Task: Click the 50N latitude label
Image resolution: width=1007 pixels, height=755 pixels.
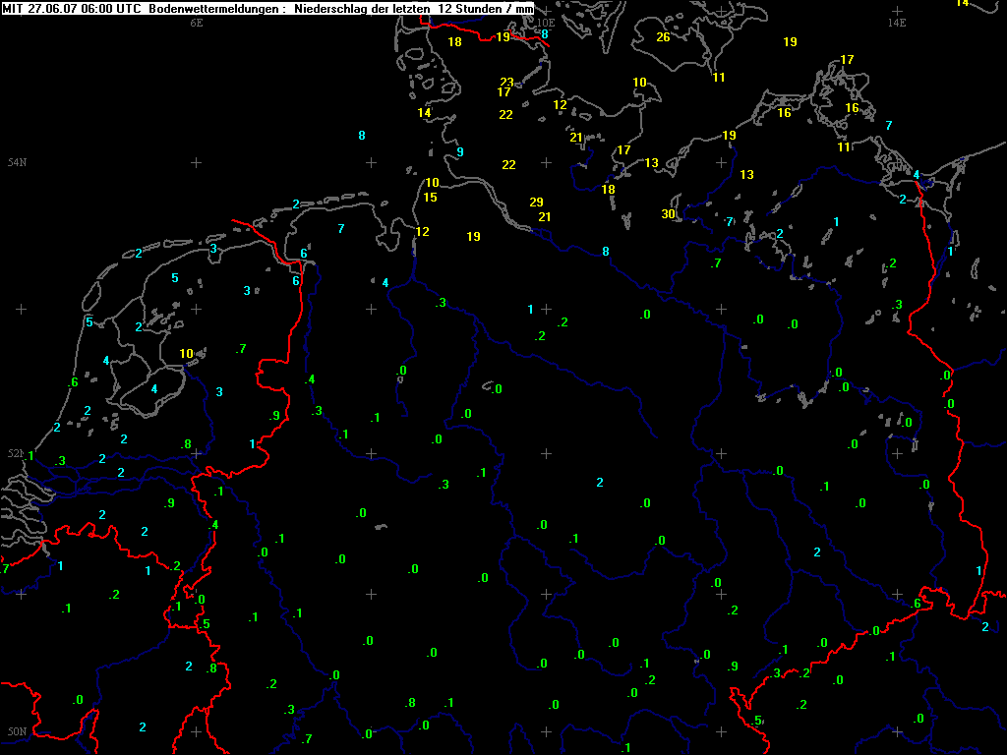Action: (17, 731)
